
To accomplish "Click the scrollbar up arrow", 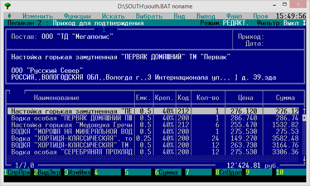I will [304, 111].
